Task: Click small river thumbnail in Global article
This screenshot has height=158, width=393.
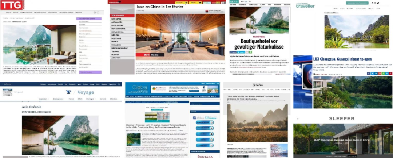Action: [134, 139]
